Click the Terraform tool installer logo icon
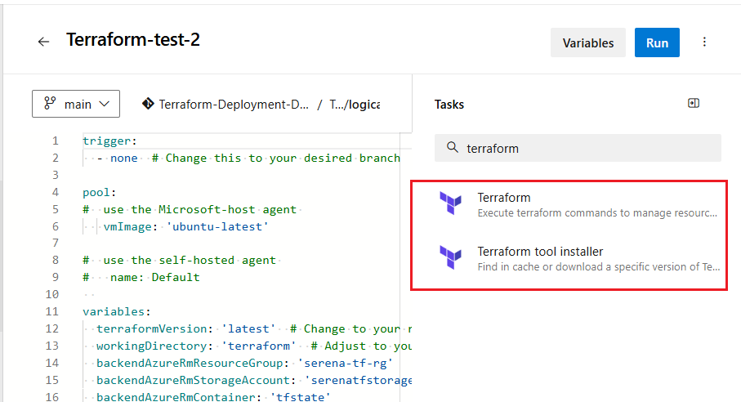 pyautogui.click(x=450, y=257)
